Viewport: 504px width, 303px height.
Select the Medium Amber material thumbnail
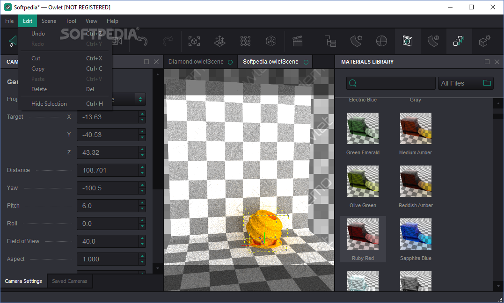(416, 128)
